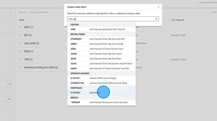Select JCCIX Small Cap Core Fund I
217x121 pixels.
[101, 59]
